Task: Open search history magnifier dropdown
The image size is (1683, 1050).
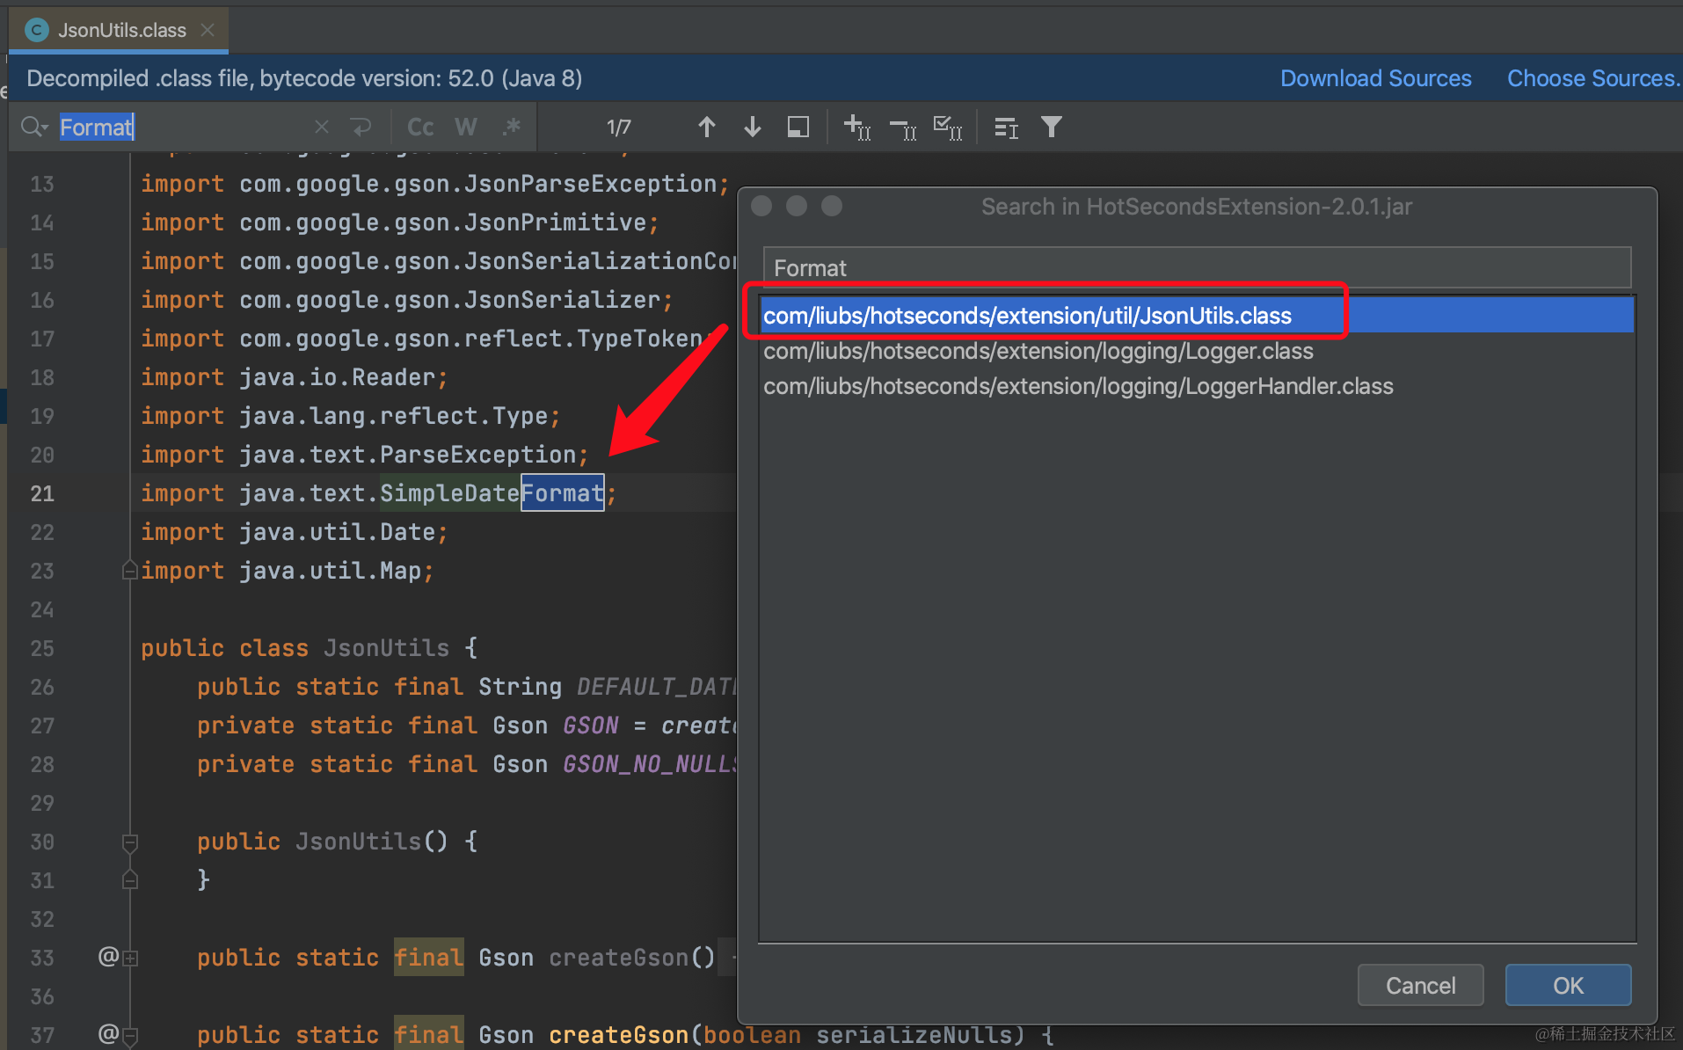Action: [34, 127]
